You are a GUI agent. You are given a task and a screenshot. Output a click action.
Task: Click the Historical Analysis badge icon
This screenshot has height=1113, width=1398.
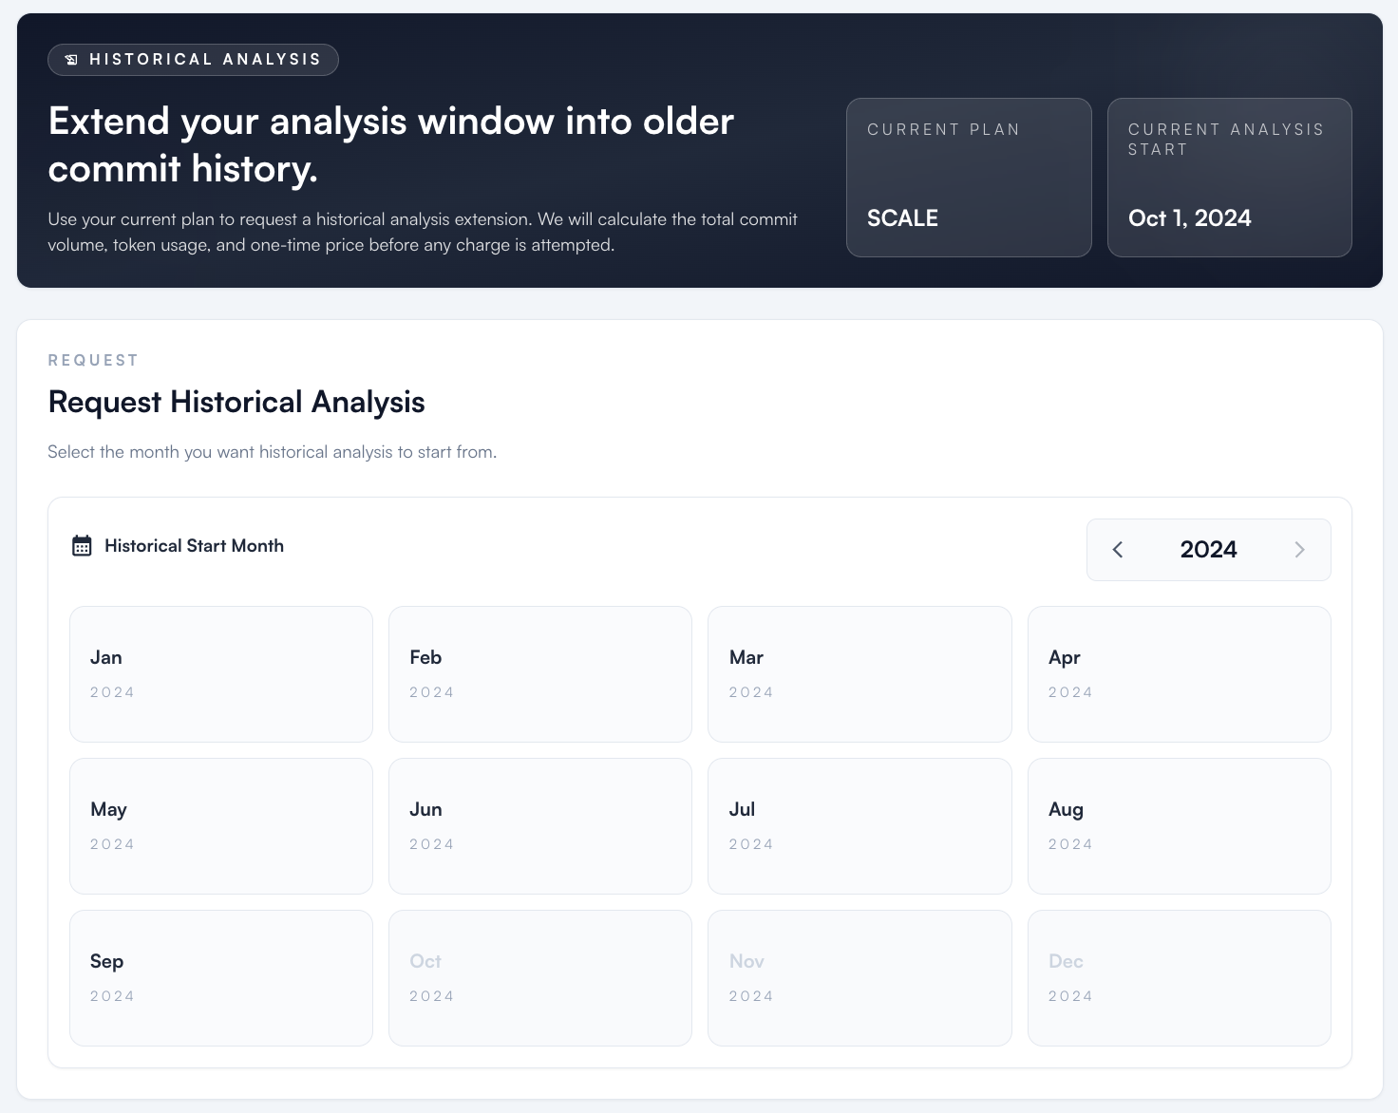(x=71, y=60)
